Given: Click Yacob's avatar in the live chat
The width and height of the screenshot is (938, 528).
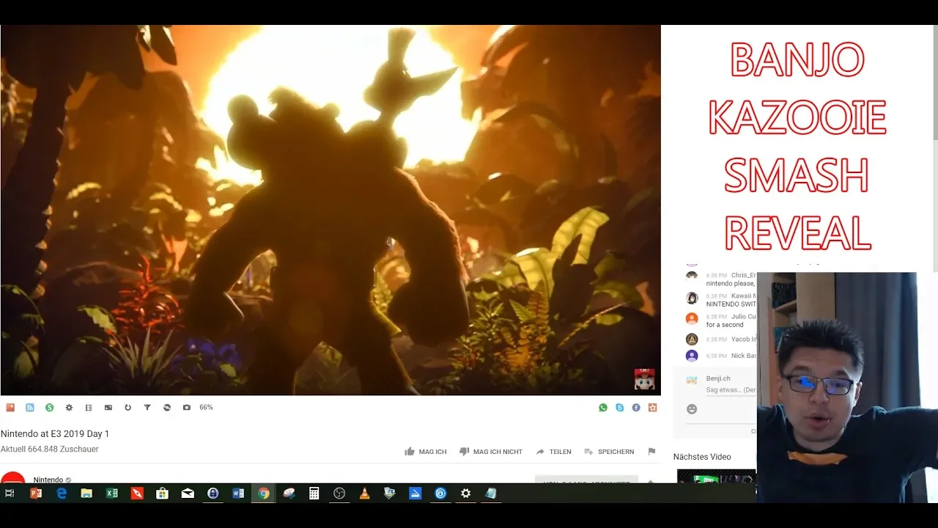Looking at the screenshot, I should [692, 340].
